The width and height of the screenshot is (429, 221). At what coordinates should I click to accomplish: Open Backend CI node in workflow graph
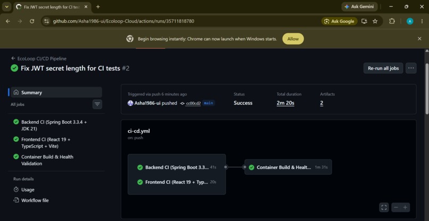coord(177,167)
